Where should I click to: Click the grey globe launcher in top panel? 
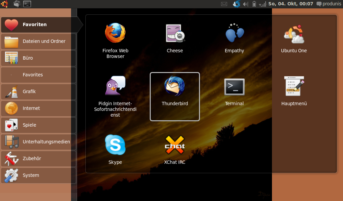(x=17, y=4)
